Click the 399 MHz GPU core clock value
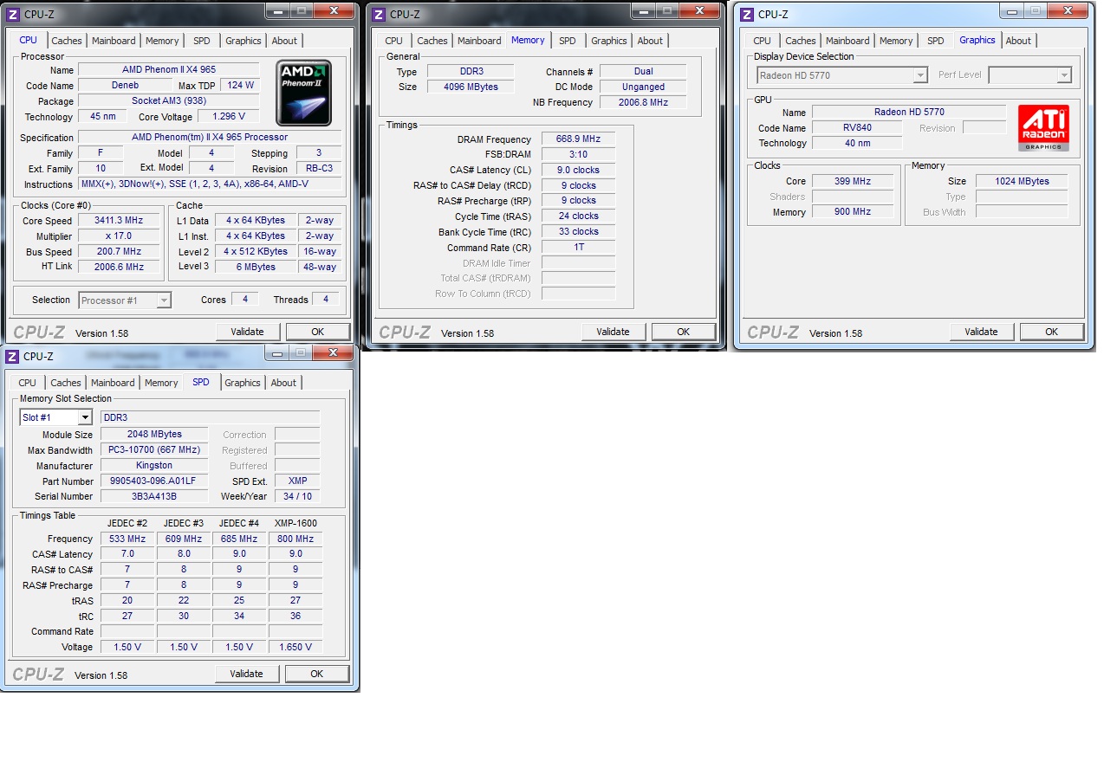 tap(853, 181)
